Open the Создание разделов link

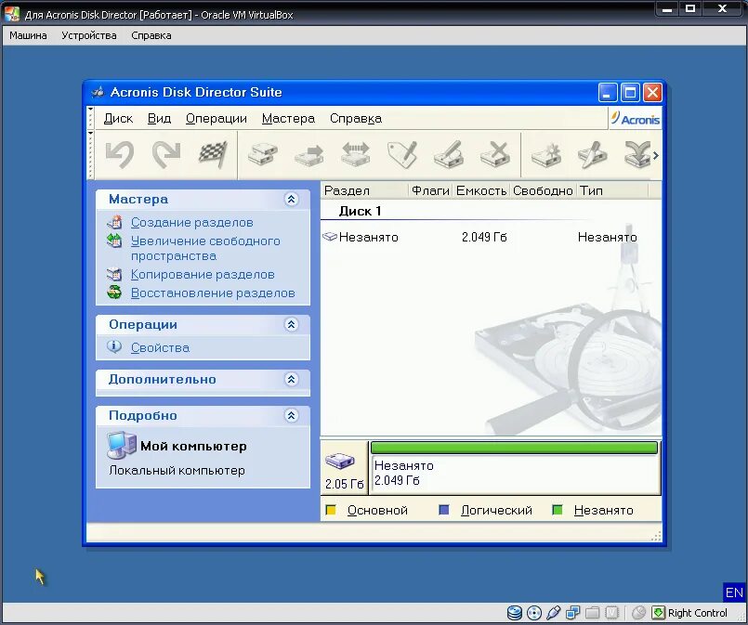pyautogui.click(x=191, y=222)
